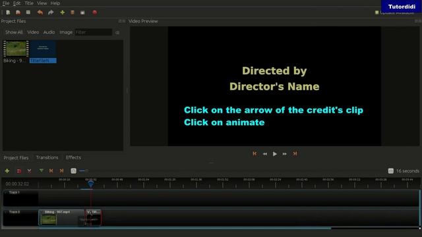
Task: Jump to the previous marker
Action: (x=51, y=171)
